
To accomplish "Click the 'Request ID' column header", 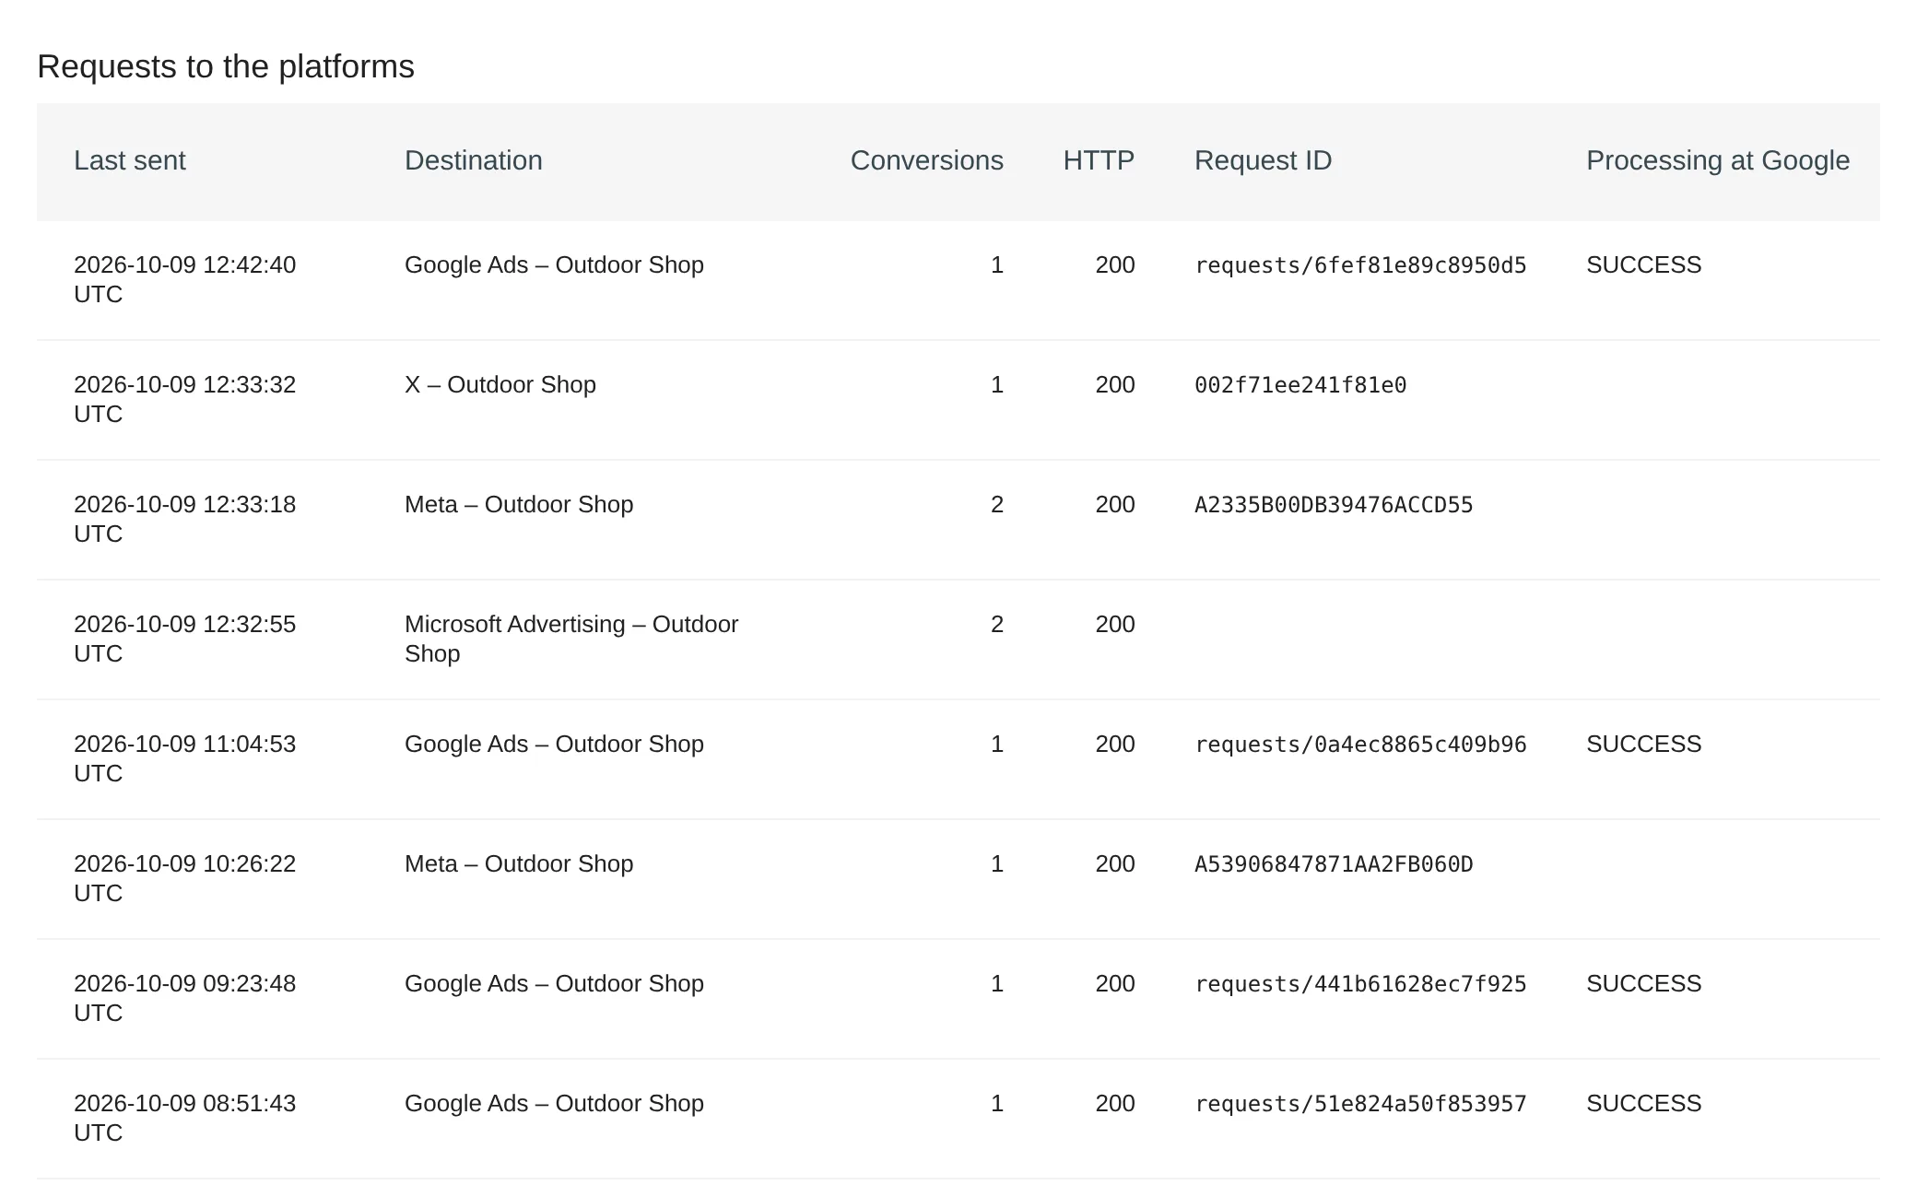I will [1263, 160].
